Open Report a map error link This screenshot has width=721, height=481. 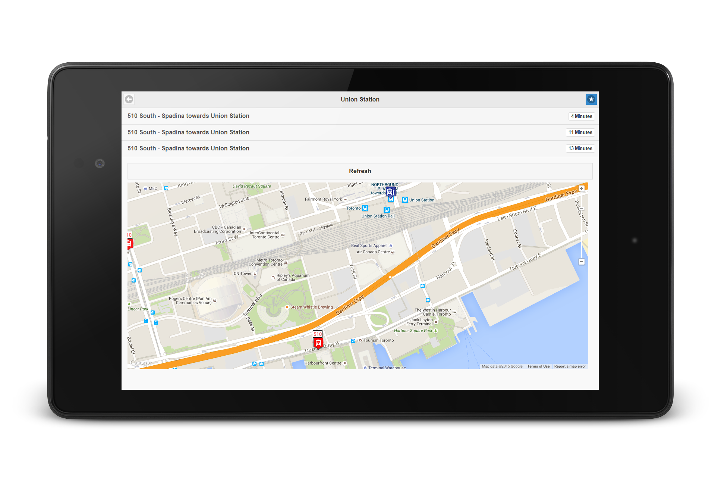tap(570, 366)
